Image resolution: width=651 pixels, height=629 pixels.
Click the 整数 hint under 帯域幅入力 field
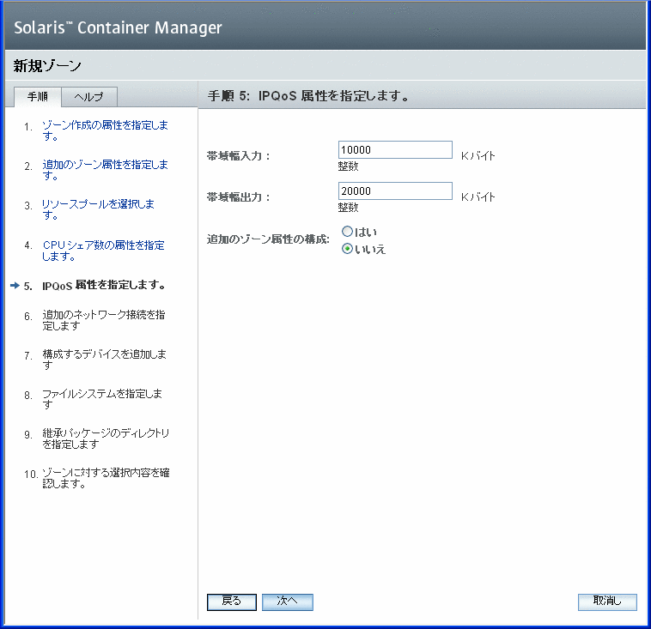(x=348, y=166)
